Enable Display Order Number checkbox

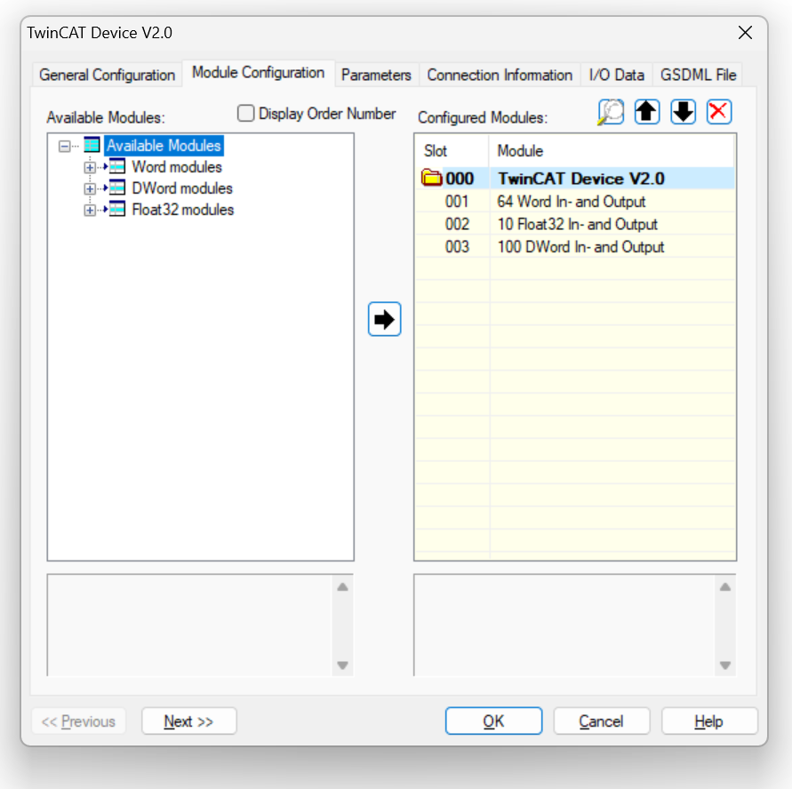tap(246, 113)
